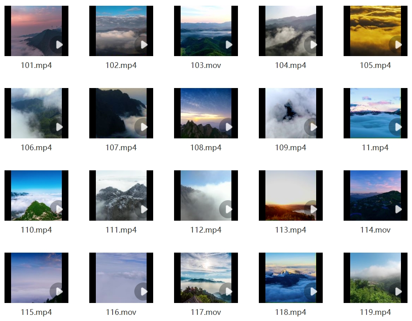Viewport: 412px width, 321px height.
Task: Click the play icon on 119.mp4 thumbnail
Action: (x=398, y=292)
